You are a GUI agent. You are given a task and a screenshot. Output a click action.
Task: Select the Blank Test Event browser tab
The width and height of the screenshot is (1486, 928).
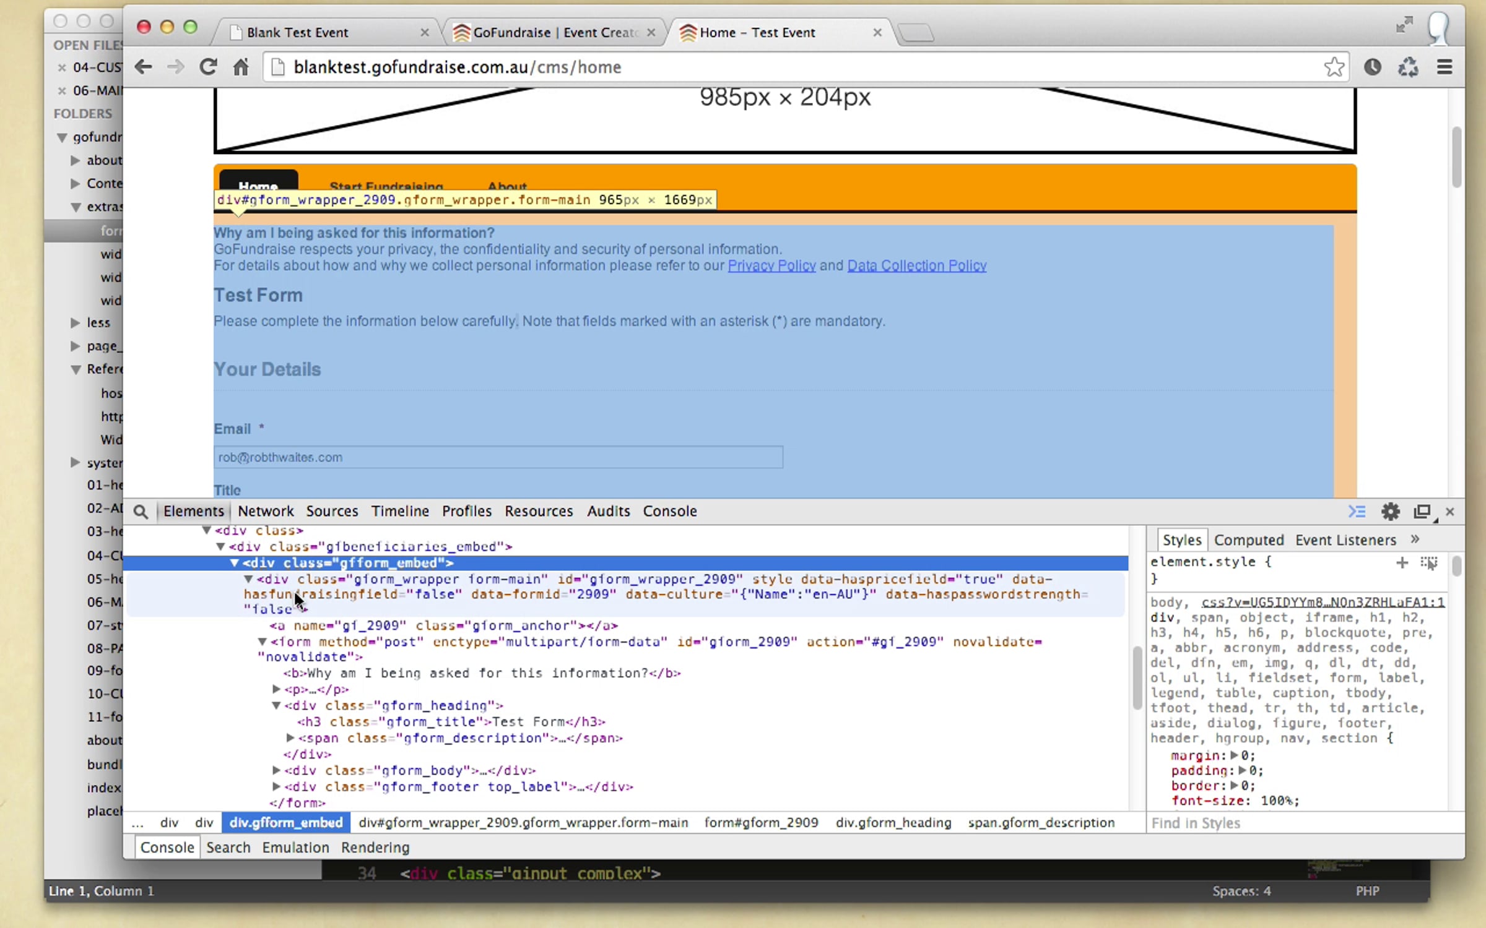point(297,32)
